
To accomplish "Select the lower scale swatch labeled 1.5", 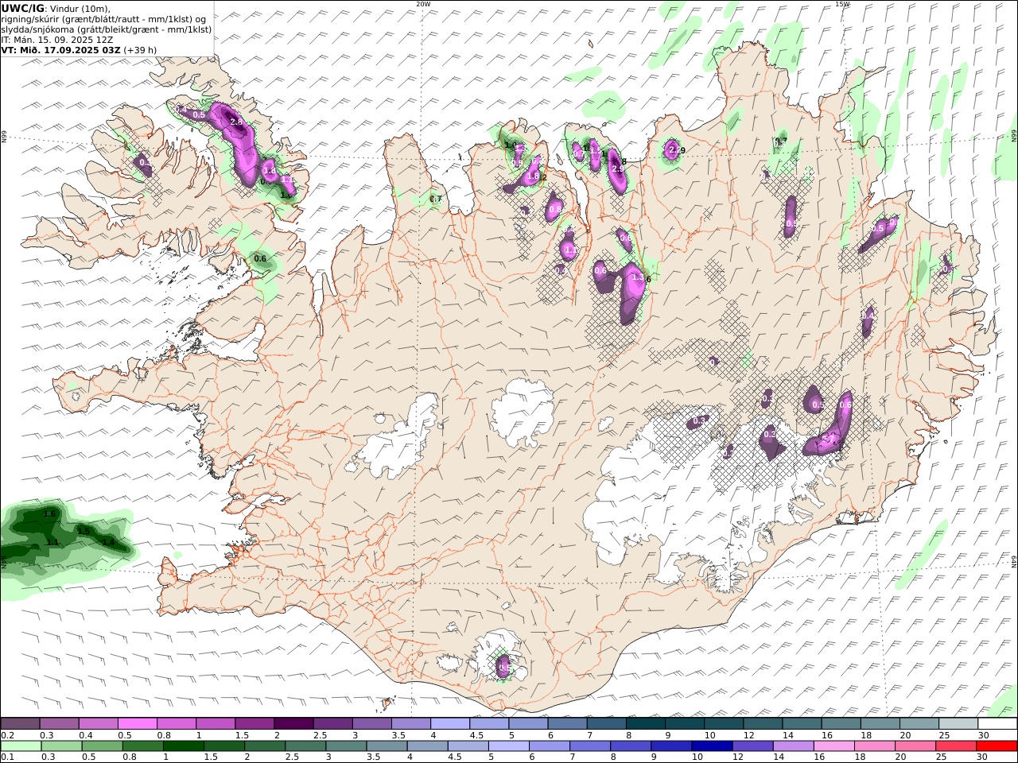I will (x=224, y=746).
